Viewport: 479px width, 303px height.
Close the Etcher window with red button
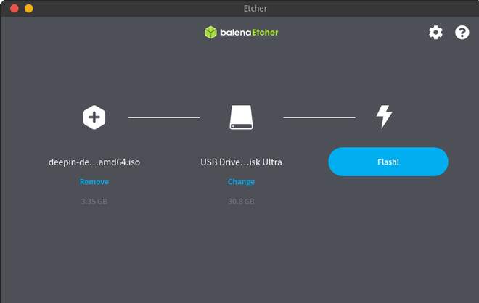click(x=15, y=8)
